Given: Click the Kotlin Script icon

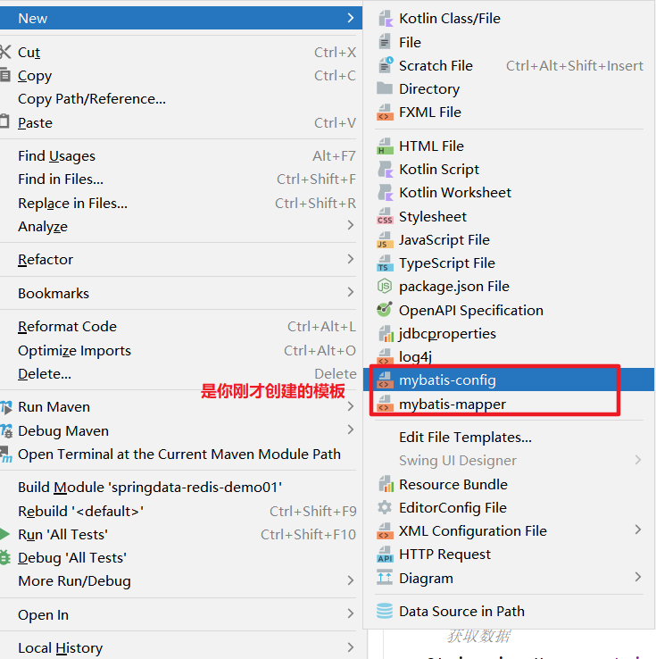Looking at the screenshot, I should (x=385, y=170).
